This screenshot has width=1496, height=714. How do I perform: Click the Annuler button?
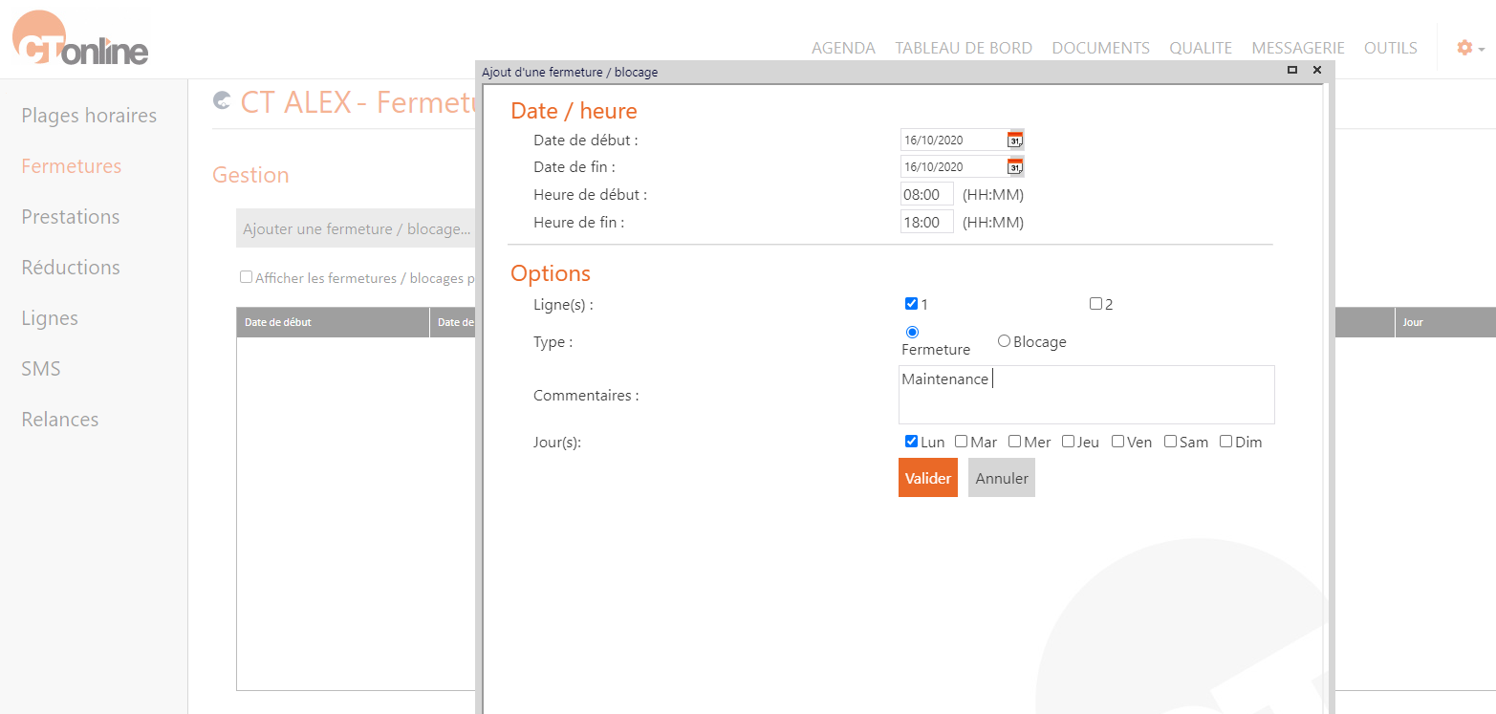(1001, 477)
